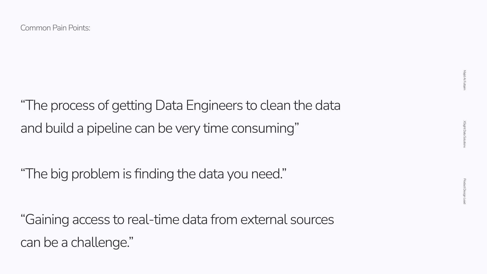This screenshot has width=487, height=274.
Task: Select the words "external sources" in third quote
Action: (287, 219)
